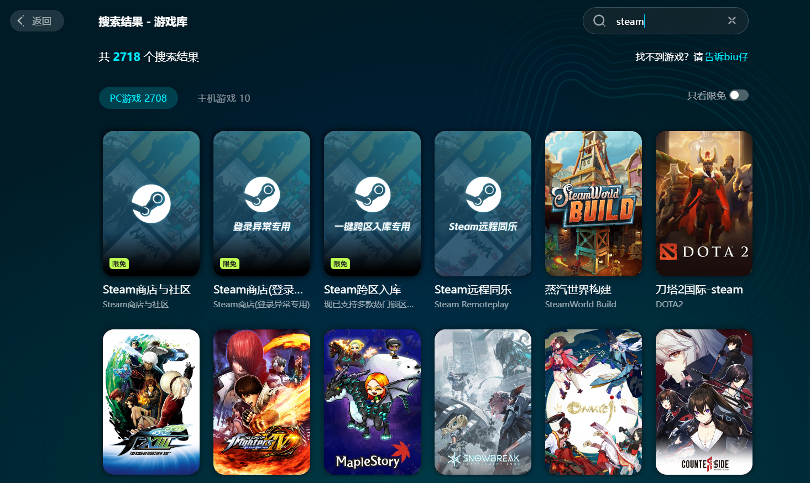Screen dimensions: 810x483
Task: Open Steam商店与社区 game card
Action: (151, 203)
